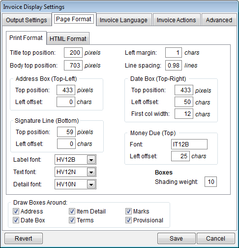Switch to the Output Settings tab

[x=27, y=20]
